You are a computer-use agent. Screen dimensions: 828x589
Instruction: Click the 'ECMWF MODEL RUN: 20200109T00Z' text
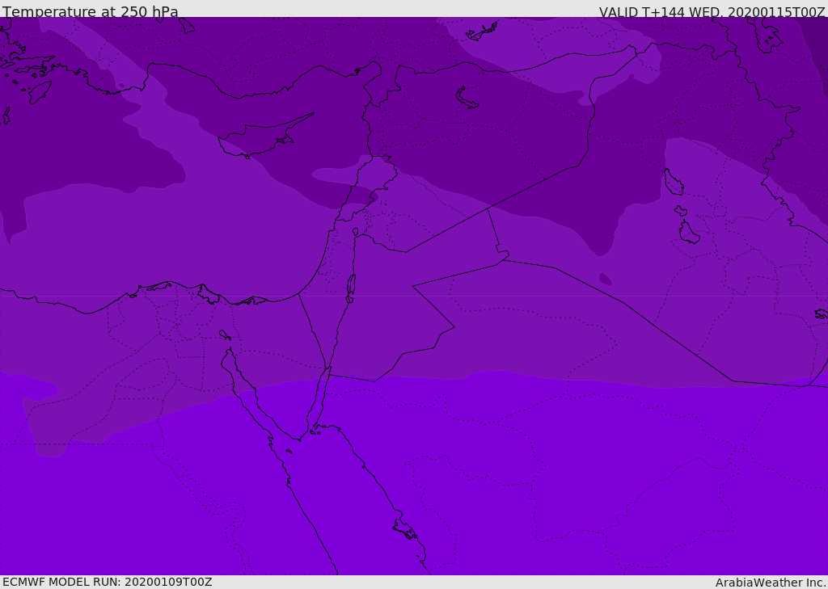pos(108,582)
